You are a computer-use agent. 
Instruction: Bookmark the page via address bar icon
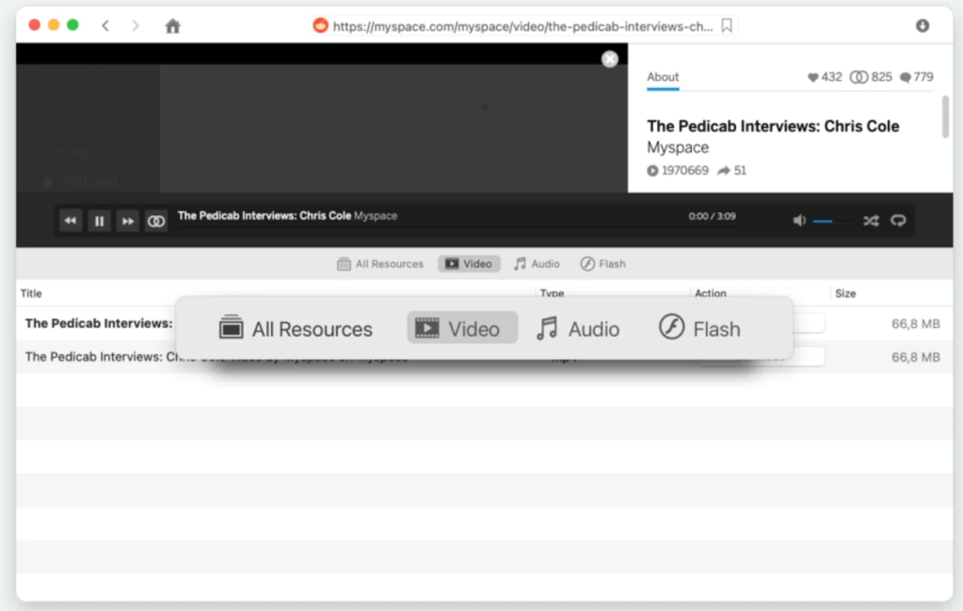[x=727, y=26]
